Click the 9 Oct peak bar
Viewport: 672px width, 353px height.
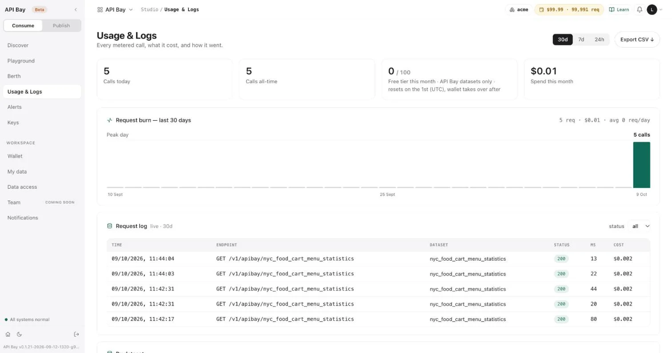point(641,165)
